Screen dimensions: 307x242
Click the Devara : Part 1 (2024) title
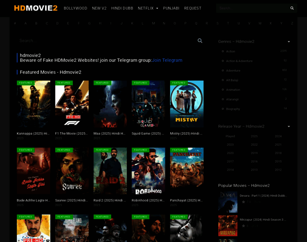263,196
